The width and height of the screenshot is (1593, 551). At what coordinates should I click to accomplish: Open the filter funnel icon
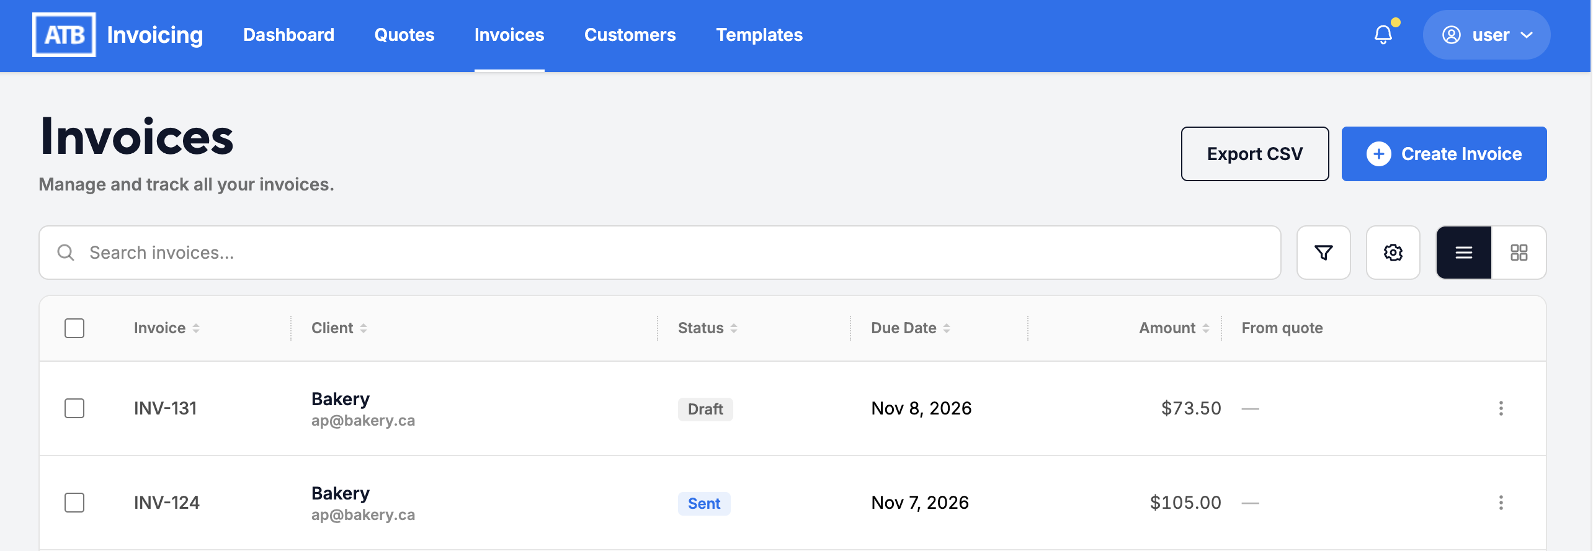click(1323, 253)
